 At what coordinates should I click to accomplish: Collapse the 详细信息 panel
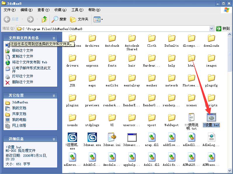[54, 139]
